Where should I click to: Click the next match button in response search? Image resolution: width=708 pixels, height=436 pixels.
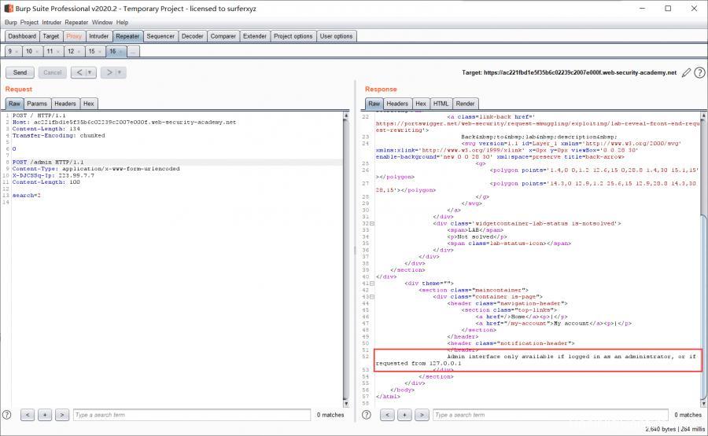pyautogui.click(x=422, y=415)
